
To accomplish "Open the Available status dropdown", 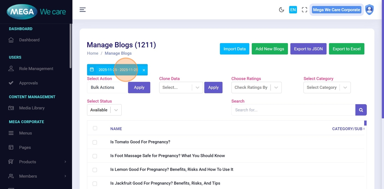I will (104, 110).
